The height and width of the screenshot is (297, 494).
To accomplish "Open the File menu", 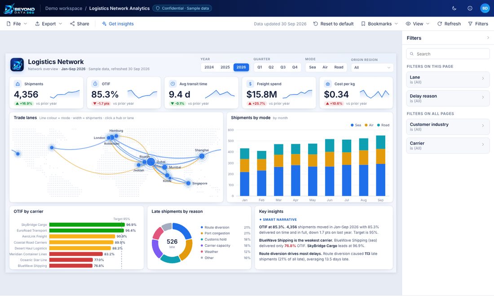I will click(x=17, y=24).
